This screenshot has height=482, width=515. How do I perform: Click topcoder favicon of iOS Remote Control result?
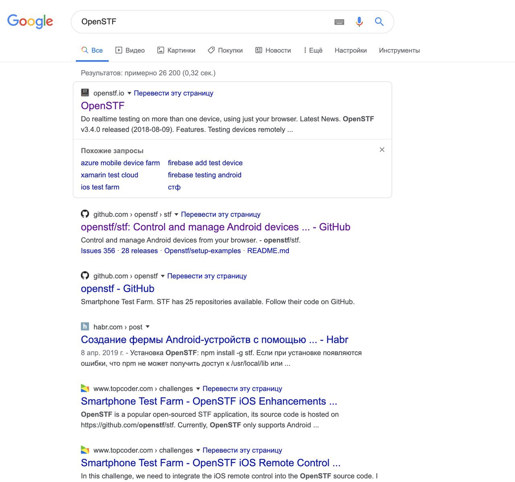(x=85, y=450)
